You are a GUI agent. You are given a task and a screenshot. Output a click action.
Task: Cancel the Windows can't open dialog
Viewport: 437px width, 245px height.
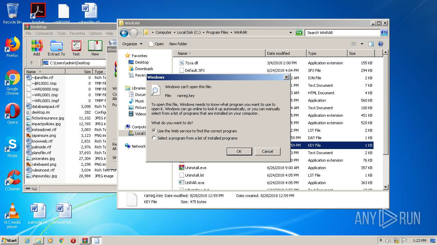tap(268, 151)
